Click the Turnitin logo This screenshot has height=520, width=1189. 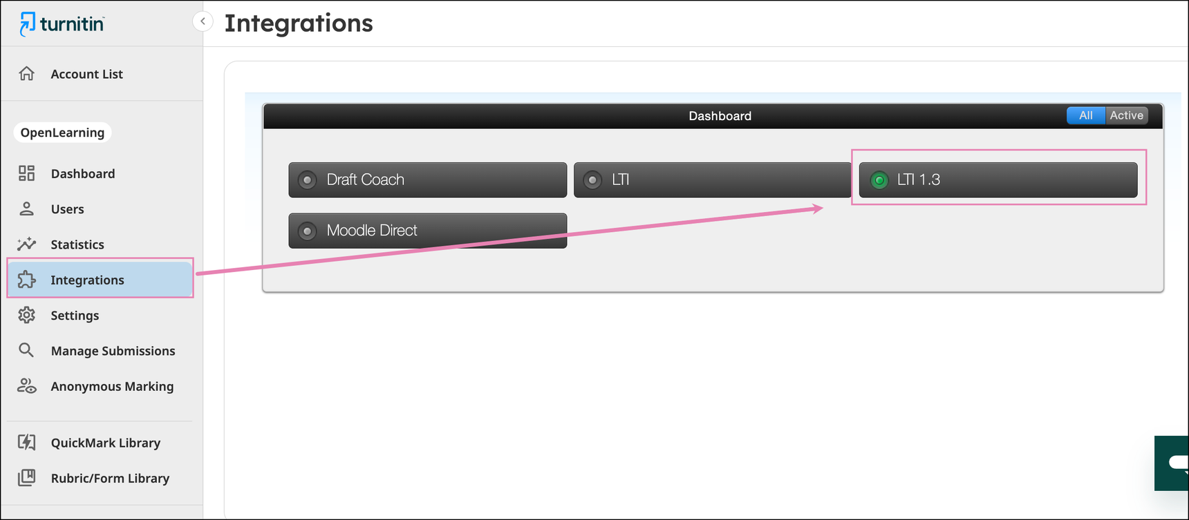coord(62,24)
